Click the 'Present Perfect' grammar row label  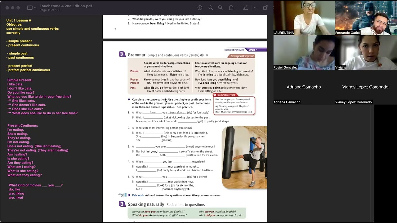click(135, 81)
